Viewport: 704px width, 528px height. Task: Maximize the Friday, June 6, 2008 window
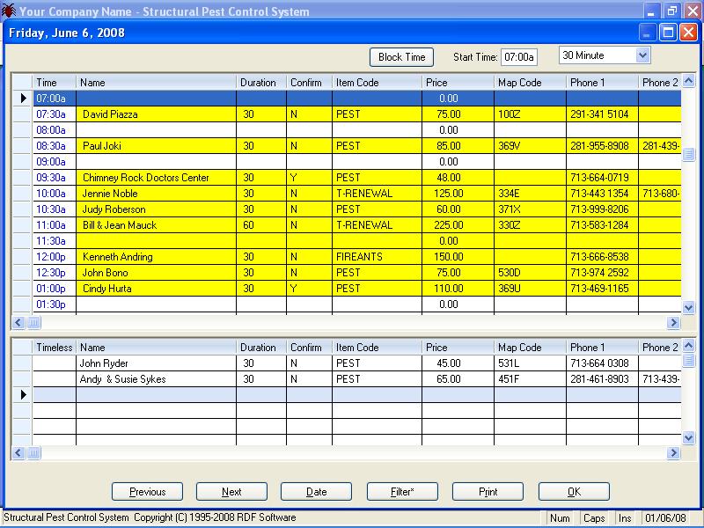click(668, 33)
